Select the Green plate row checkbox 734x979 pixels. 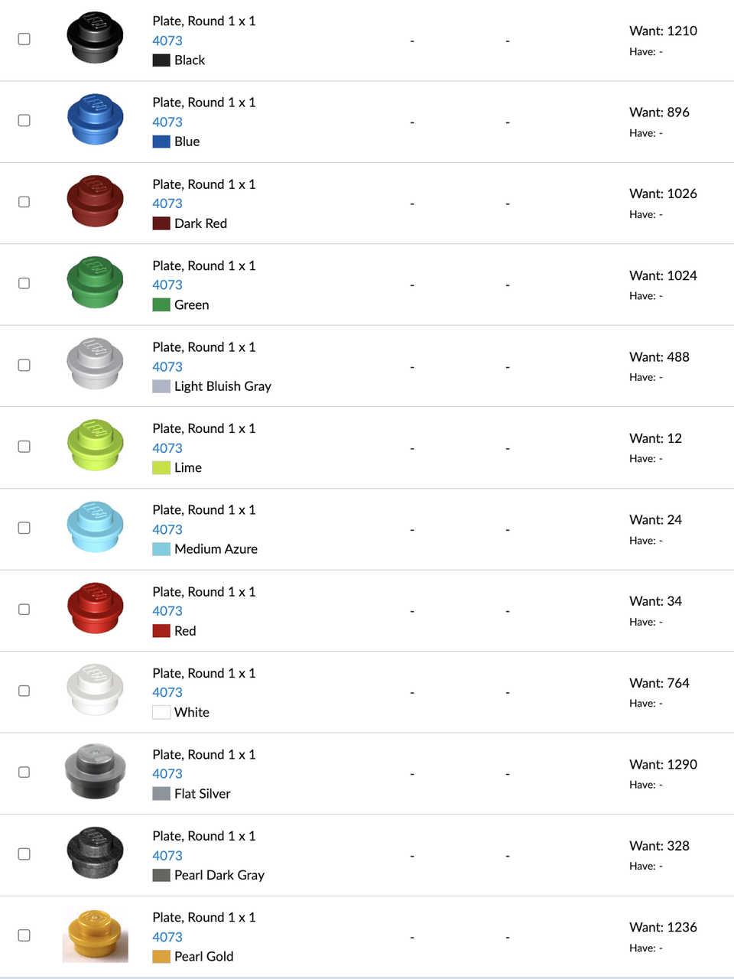24,284
